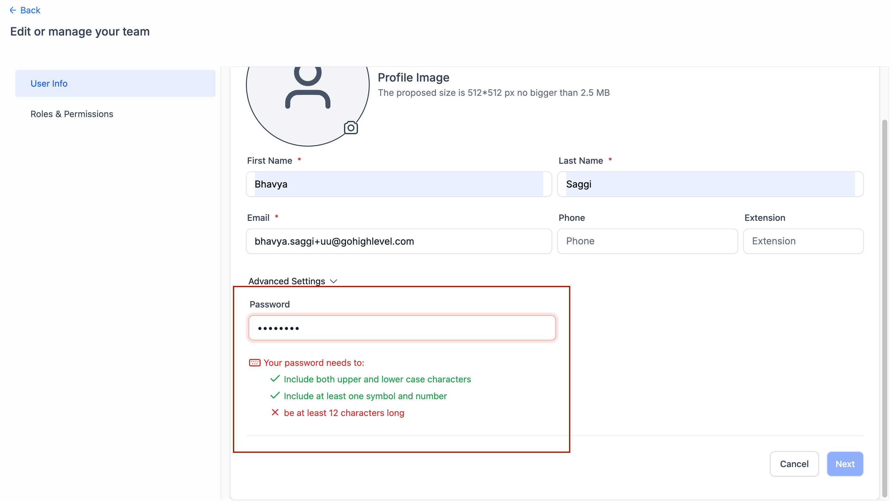The height and width of the screenshot is (502, 893).
Task: Click the Cancel button
Action: pyautogui.click(x=794, y=464)
